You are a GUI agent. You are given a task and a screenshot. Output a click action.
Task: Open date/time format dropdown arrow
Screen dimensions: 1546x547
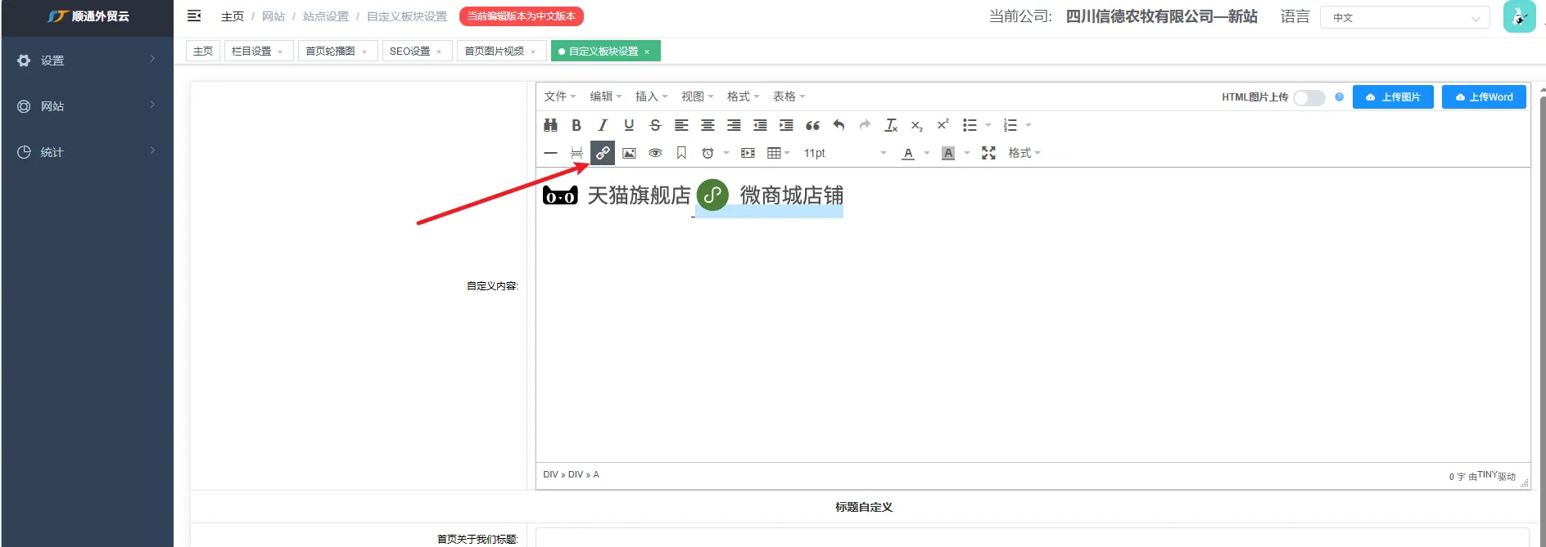[726, 153]
